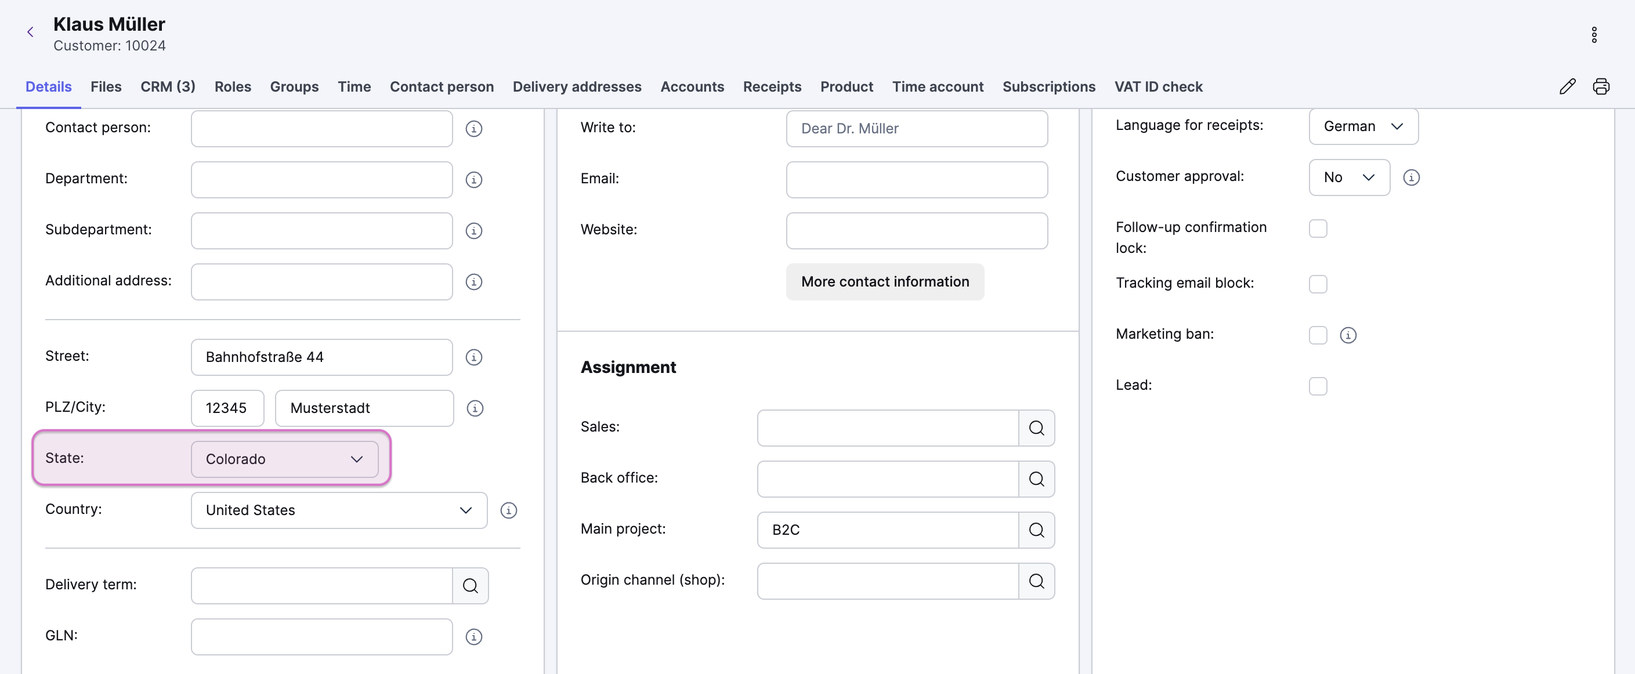Click into the Website input
Screen dimensions: 1635x674
(917, 231)
